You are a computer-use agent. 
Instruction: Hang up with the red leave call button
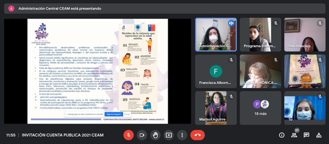click(x=197, y=135)
